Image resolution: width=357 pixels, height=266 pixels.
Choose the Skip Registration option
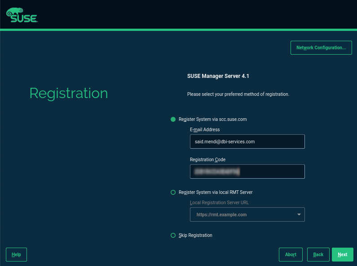tap(173, 236)
